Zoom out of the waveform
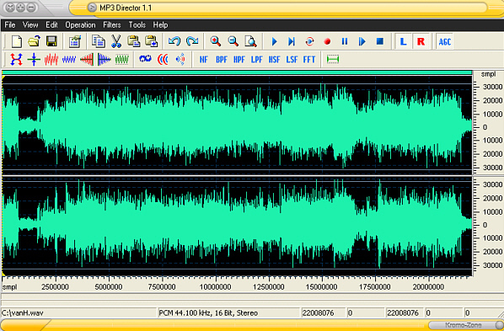 [x=233, y=41]
